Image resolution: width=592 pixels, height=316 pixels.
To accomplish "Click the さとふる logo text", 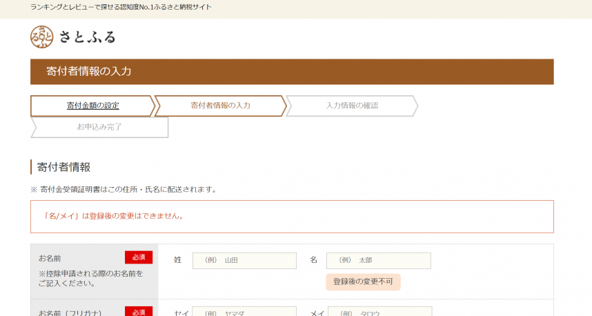I will pos(86,37).
